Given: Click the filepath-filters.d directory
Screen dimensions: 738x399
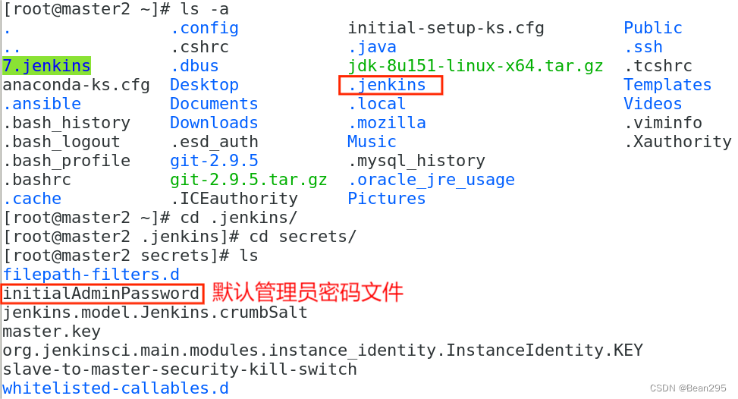Looking at the screenshot, I should pyautogui.click(x=91, y=275).
